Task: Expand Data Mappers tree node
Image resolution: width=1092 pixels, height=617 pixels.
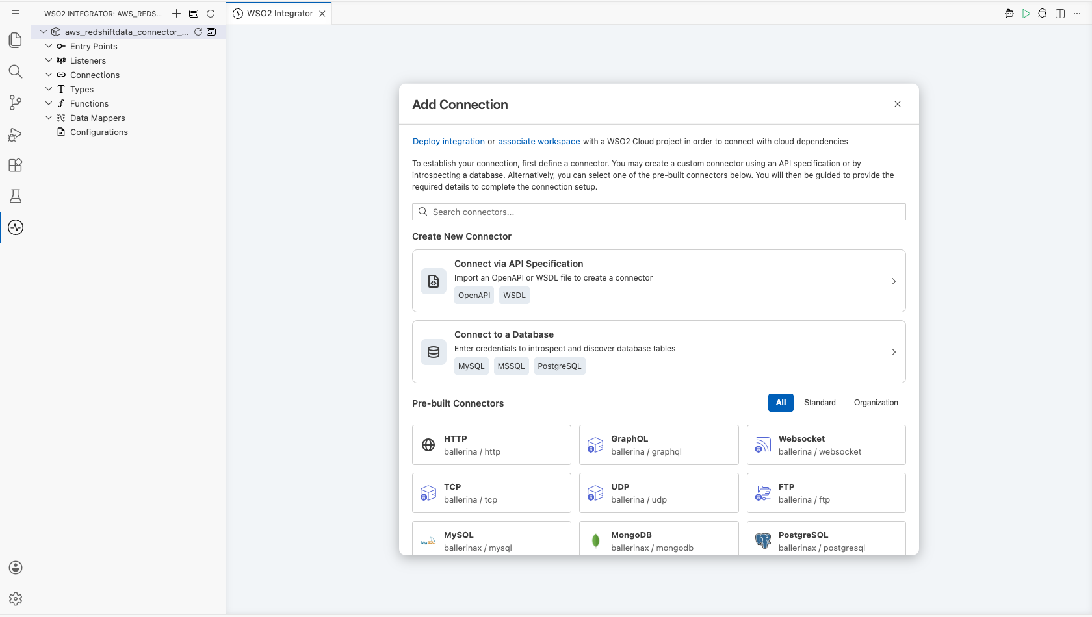Action: coord(49,118)
